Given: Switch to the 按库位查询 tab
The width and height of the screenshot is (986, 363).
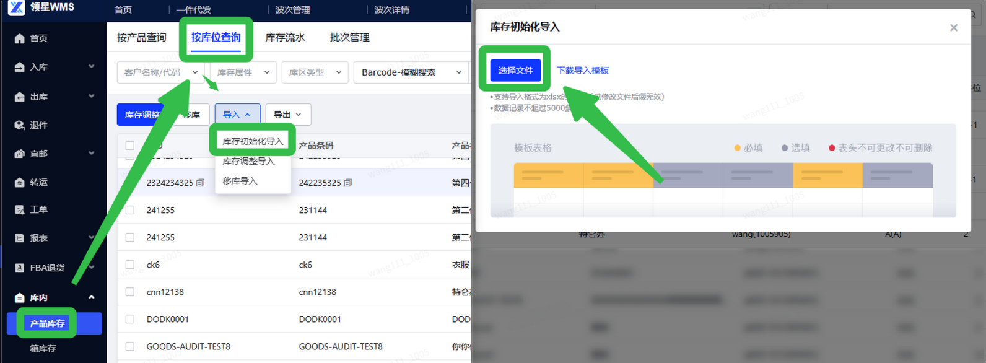Looking at the screenshot, I should tap(216, 38).
